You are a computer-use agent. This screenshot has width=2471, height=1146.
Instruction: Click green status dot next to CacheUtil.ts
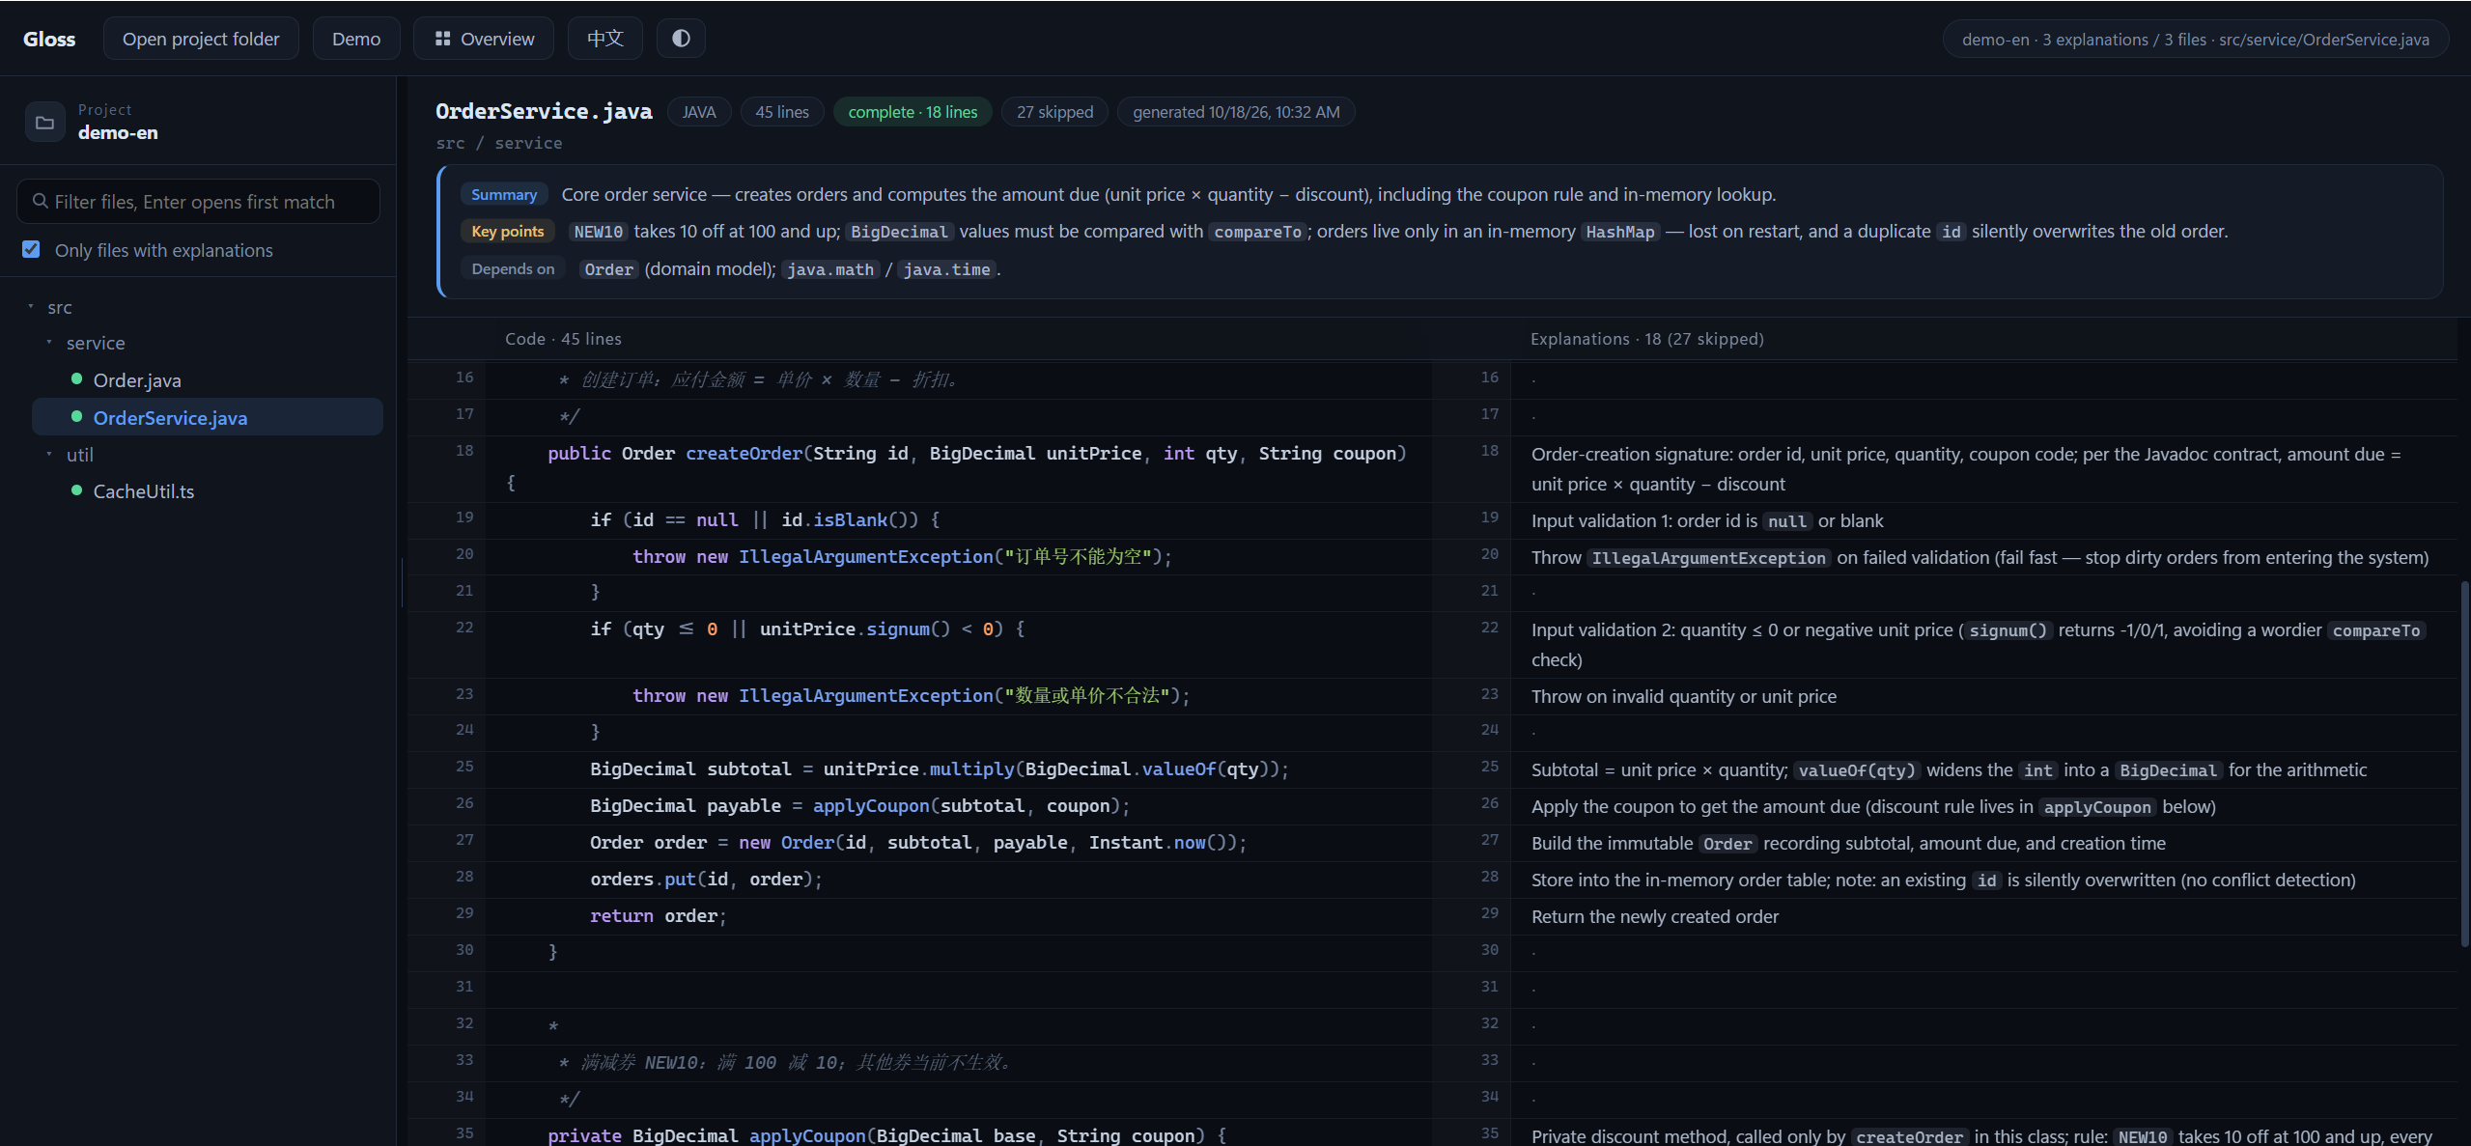click(x=76, y=489)
